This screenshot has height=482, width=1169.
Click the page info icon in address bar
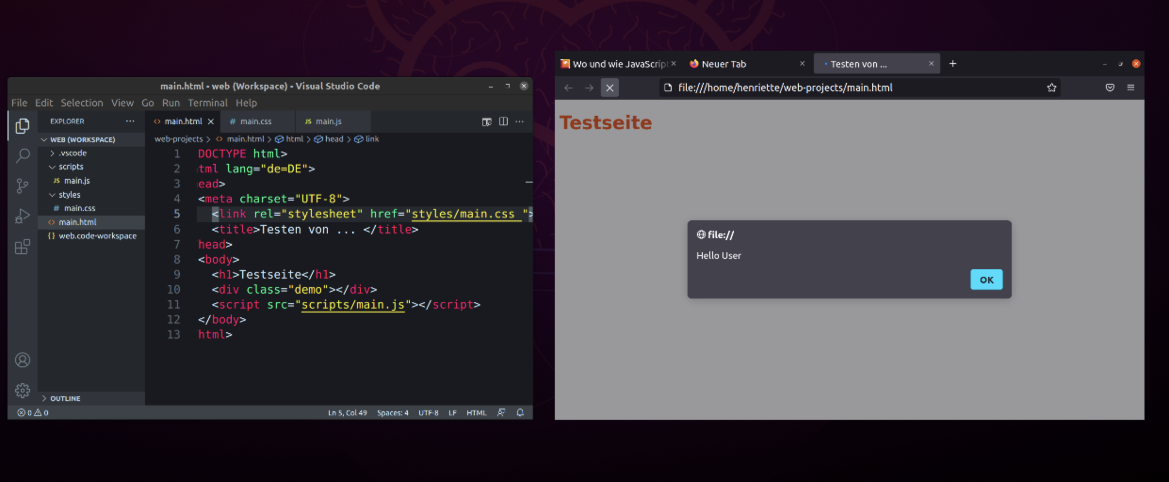click(668, 88)
